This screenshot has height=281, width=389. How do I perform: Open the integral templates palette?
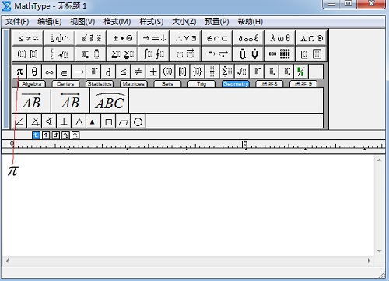[154, 54]
